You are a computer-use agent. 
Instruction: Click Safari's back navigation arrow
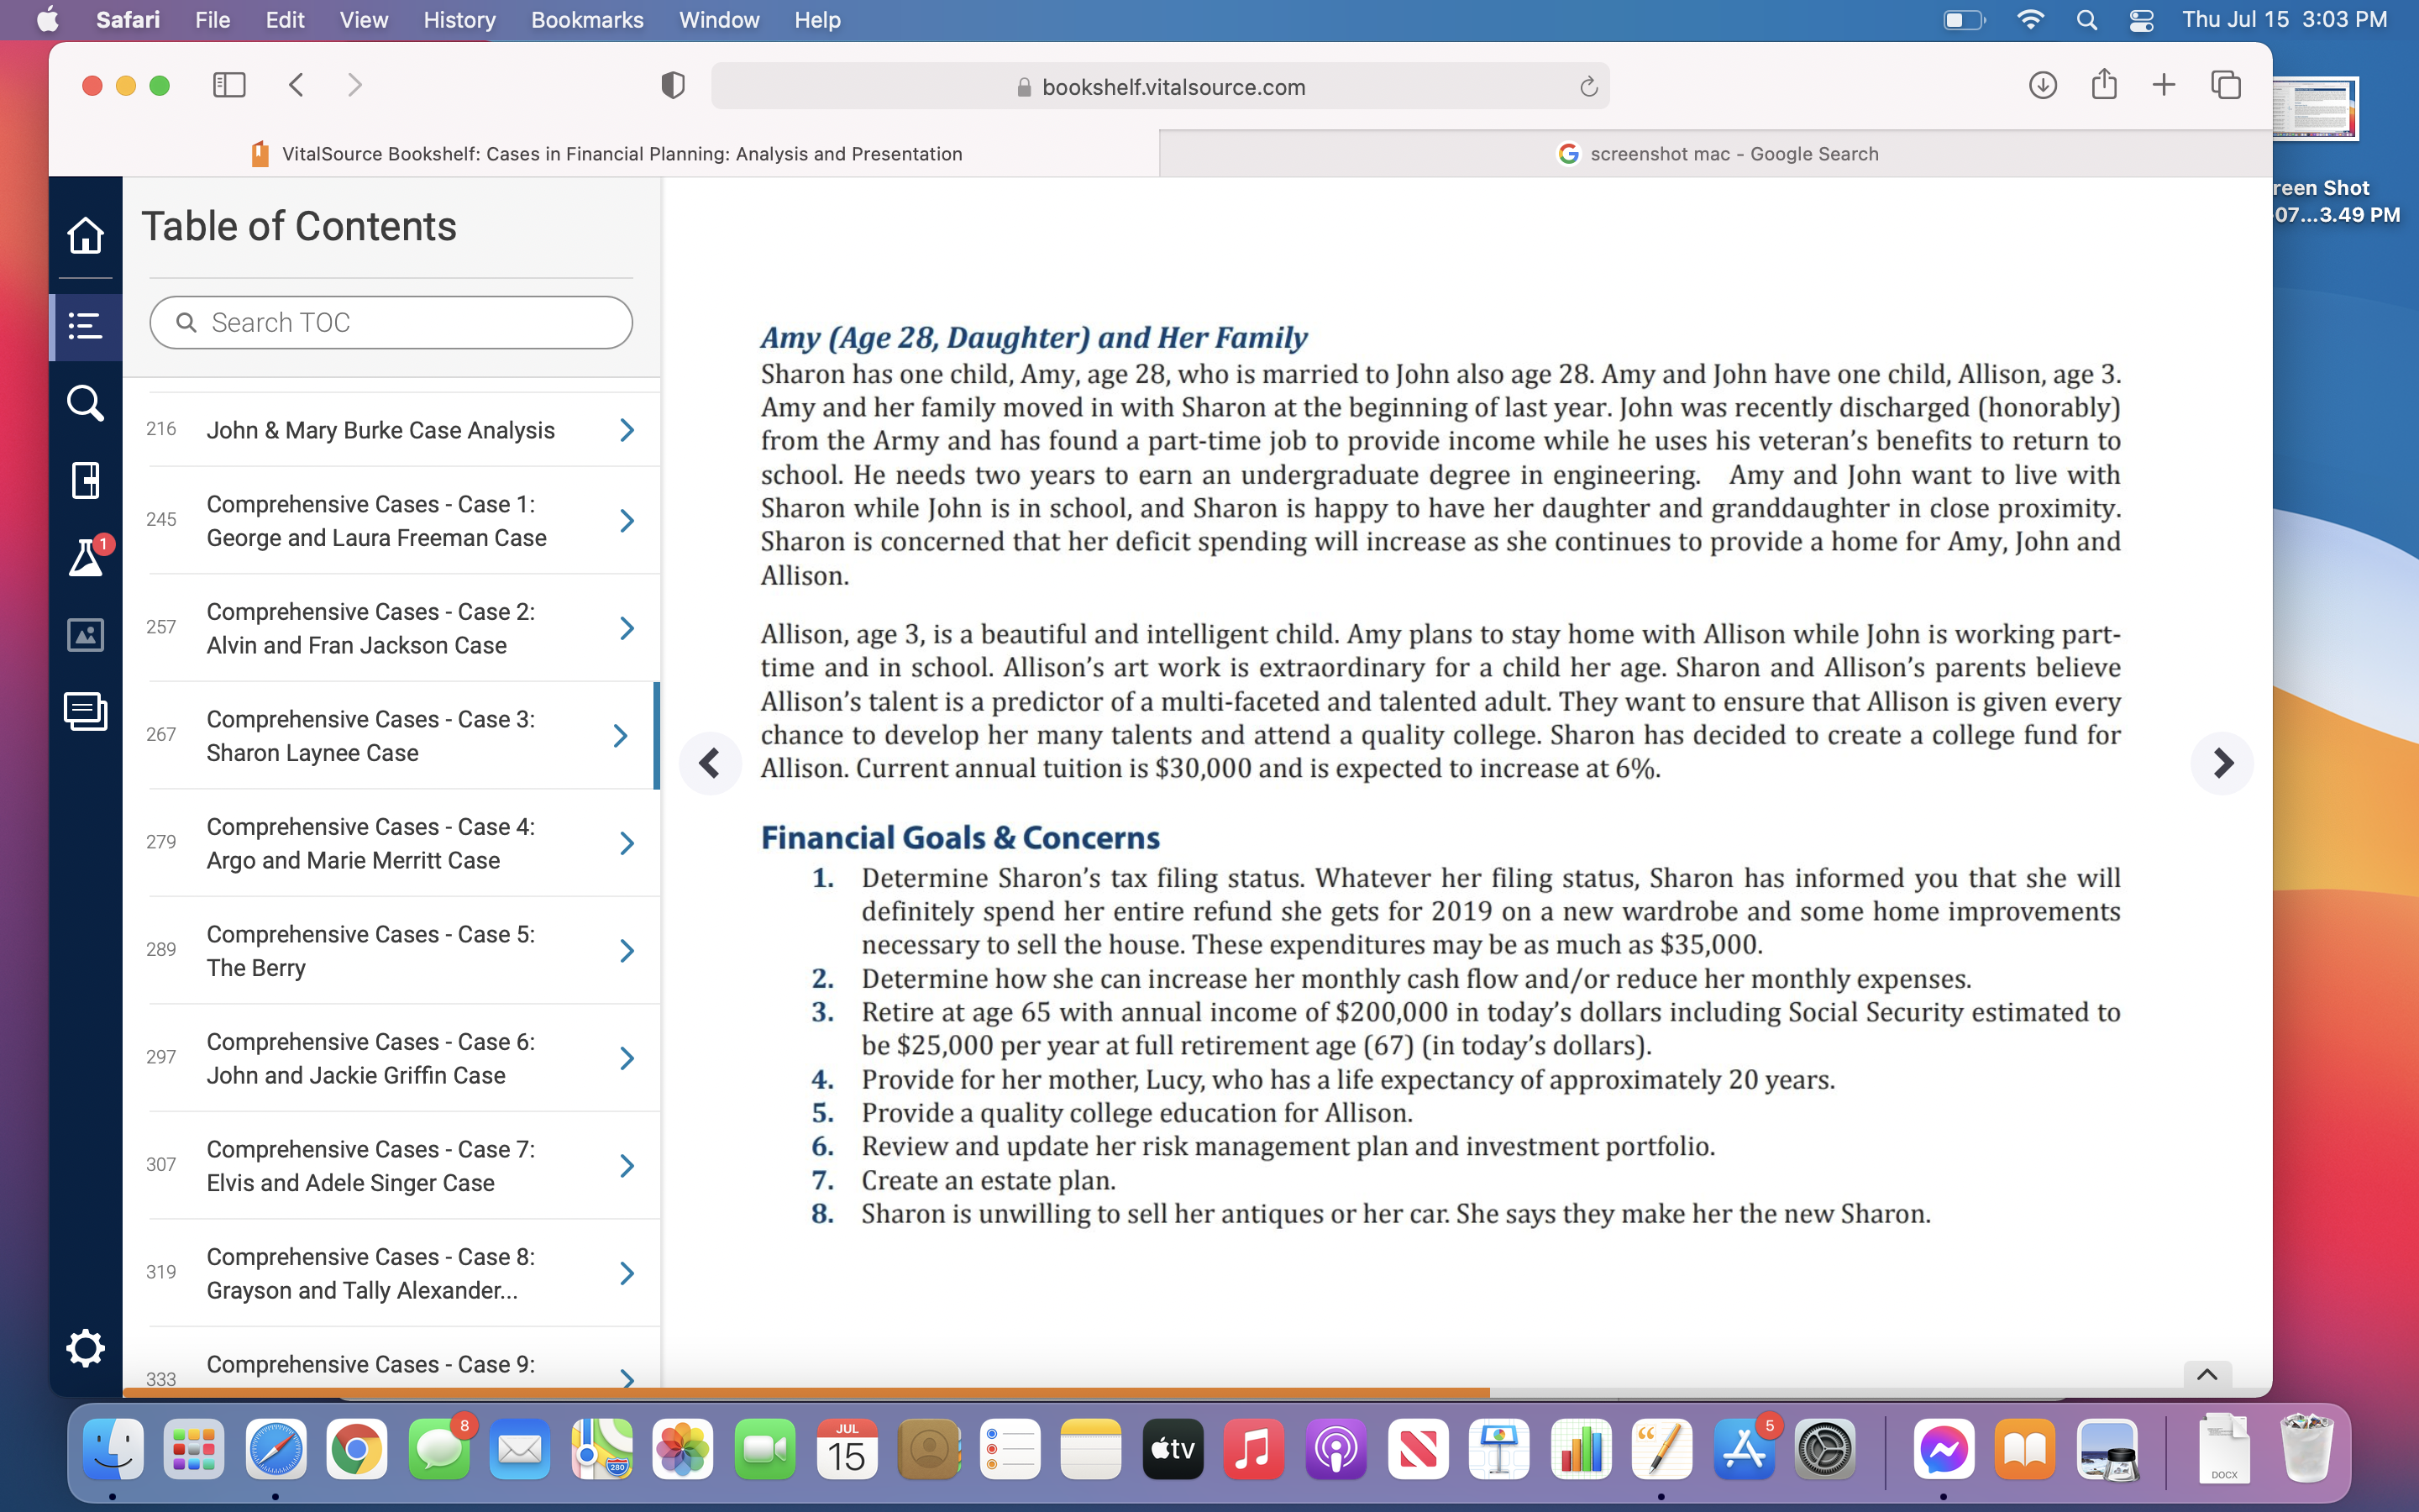[x=296, y=86]
